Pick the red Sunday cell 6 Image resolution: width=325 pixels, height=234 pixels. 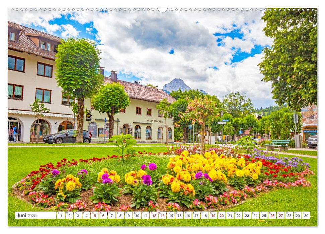(103, 215)
